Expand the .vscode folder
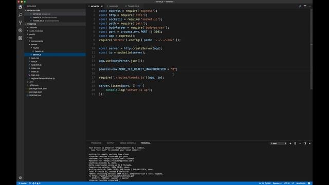The width and height of the screenshot is (329, 185). 33,27
